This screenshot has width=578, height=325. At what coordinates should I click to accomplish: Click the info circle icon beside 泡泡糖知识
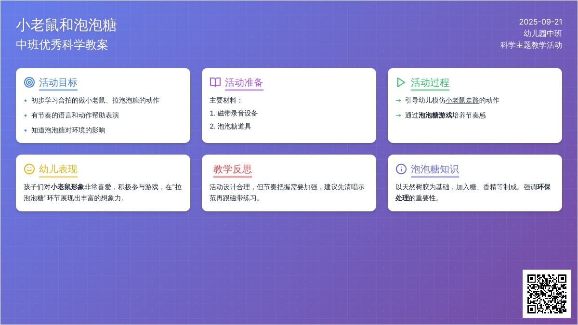point(401,169)
